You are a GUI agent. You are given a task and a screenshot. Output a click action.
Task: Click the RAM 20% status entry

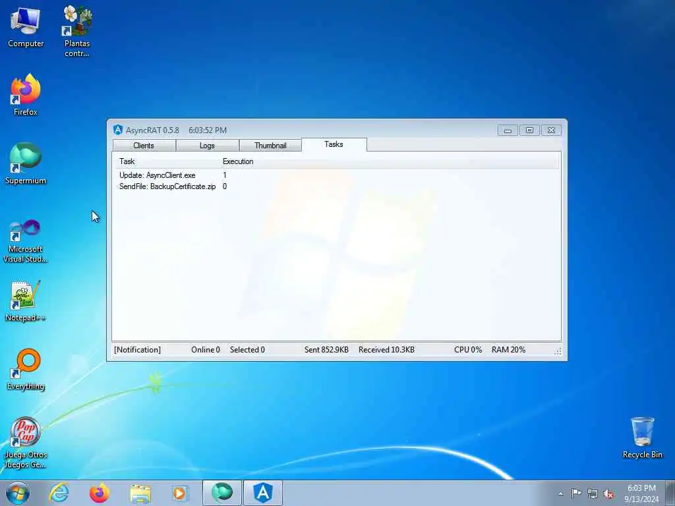(x=508, y=350)
